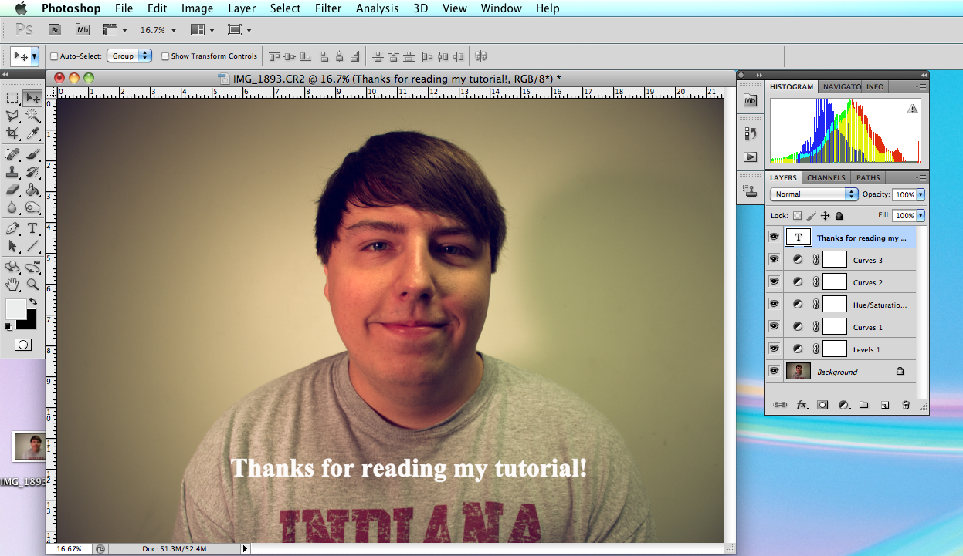Hide the Thanks for reading text layer
This screenshot has width=963, height=556.
point(774,238)
